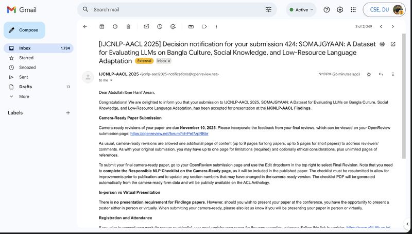This screenshot has height=234, width=412.
Task: Add email to Tasks
Action: 173,27
